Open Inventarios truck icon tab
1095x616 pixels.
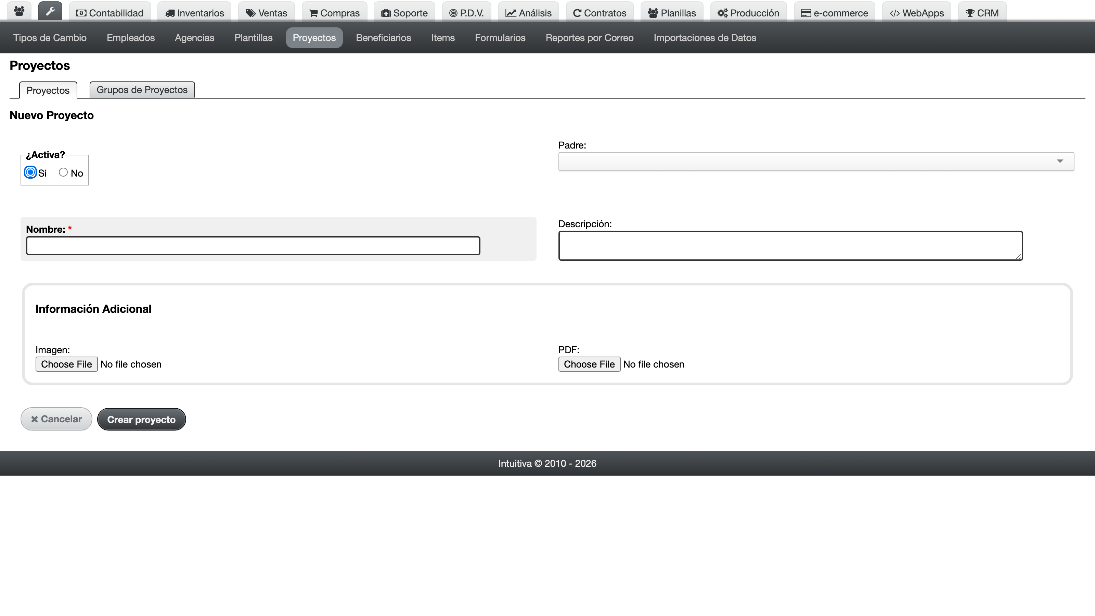[195, 13]
